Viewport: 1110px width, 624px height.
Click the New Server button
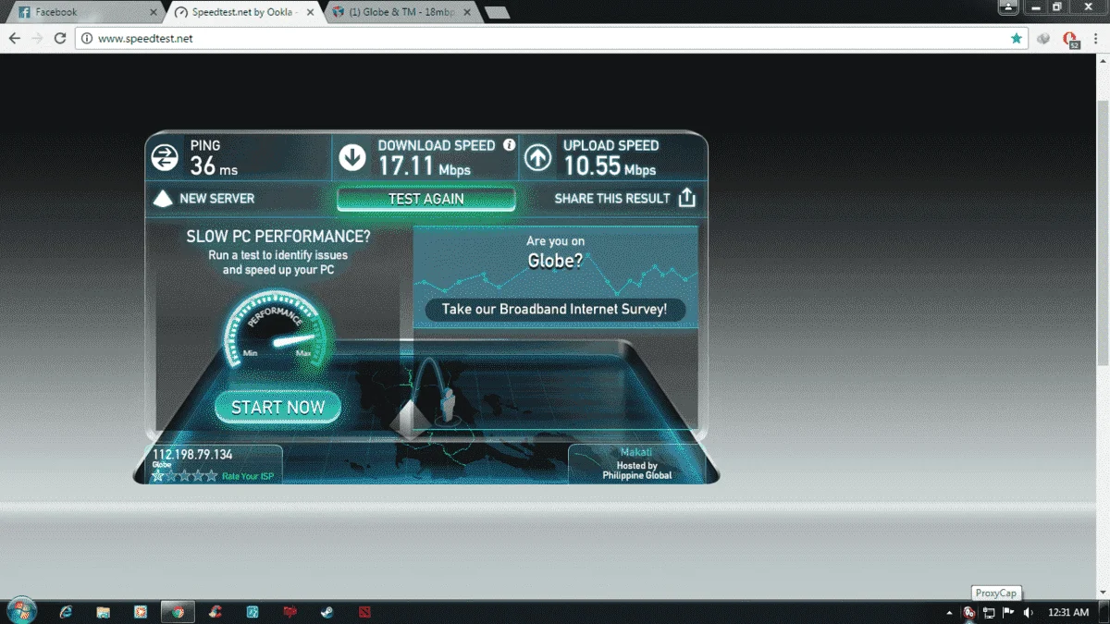tap(203, 199)
